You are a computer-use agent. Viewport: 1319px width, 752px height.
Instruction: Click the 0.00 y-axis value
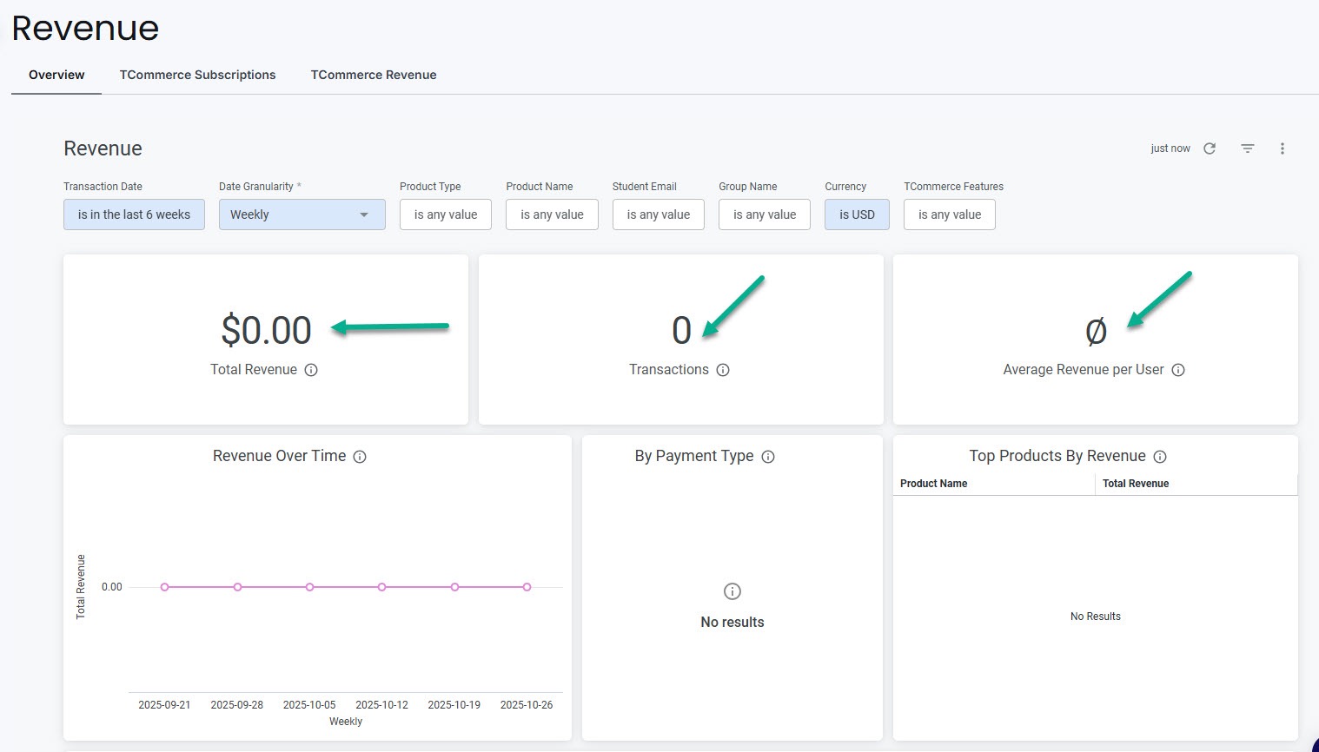point(111,587)
